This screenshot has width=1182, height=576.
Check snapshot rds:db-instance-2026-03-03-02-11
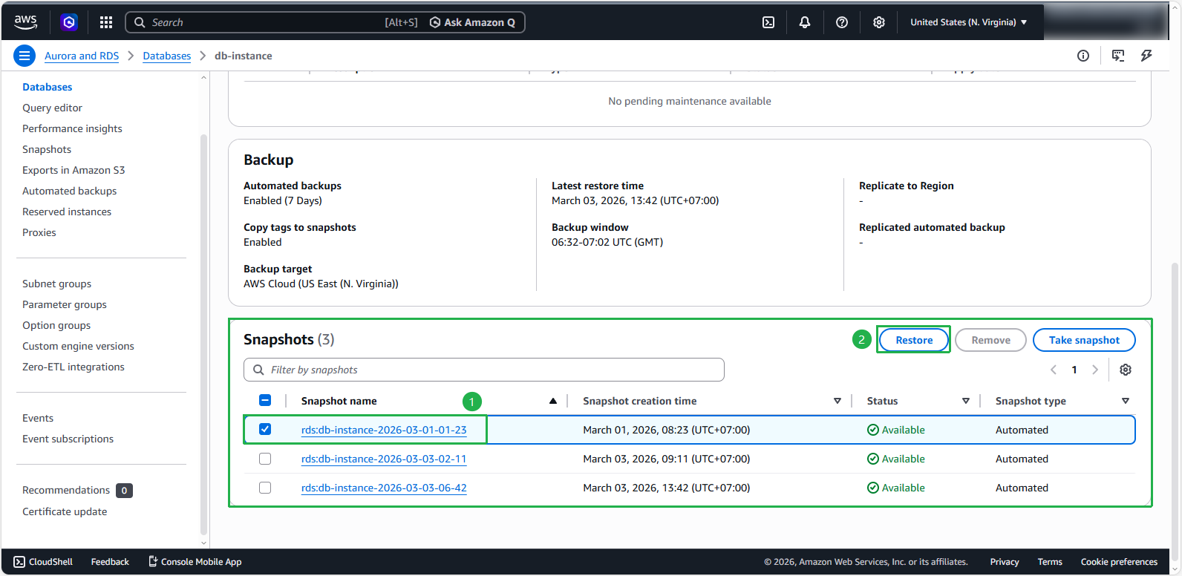coord(265,459)
